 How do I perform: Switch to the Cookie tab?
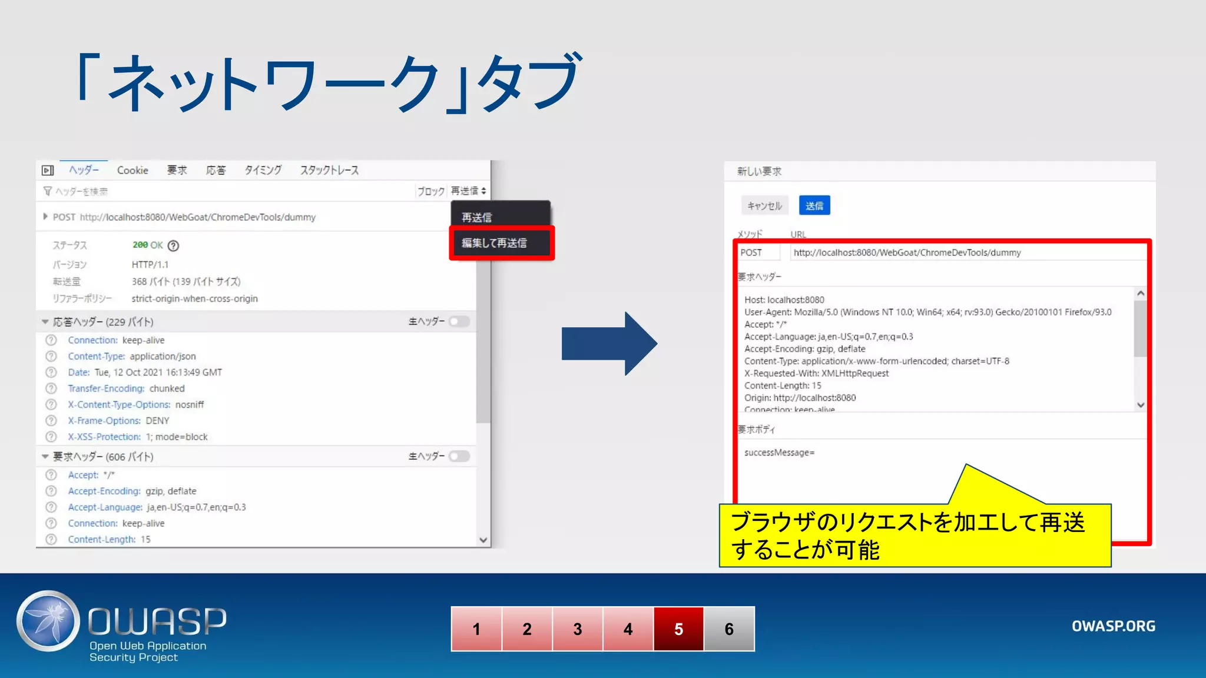click(x=132, y=170)
